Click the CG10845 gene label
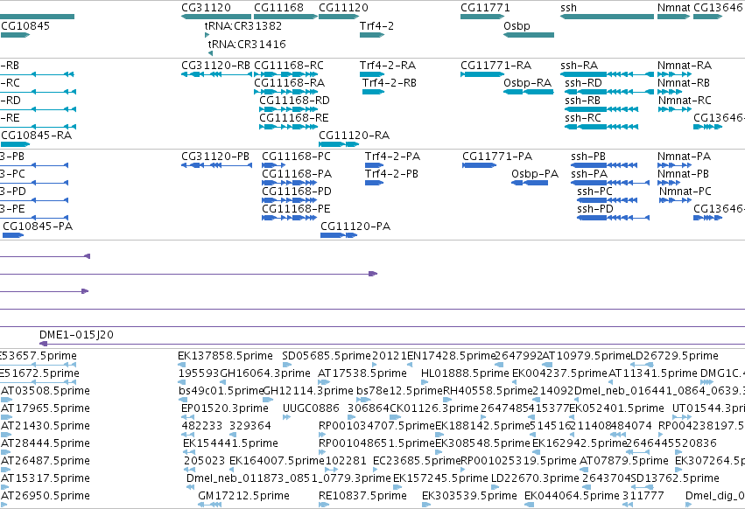The width and height of the screenshot is (745, 509). click(25, 26)
